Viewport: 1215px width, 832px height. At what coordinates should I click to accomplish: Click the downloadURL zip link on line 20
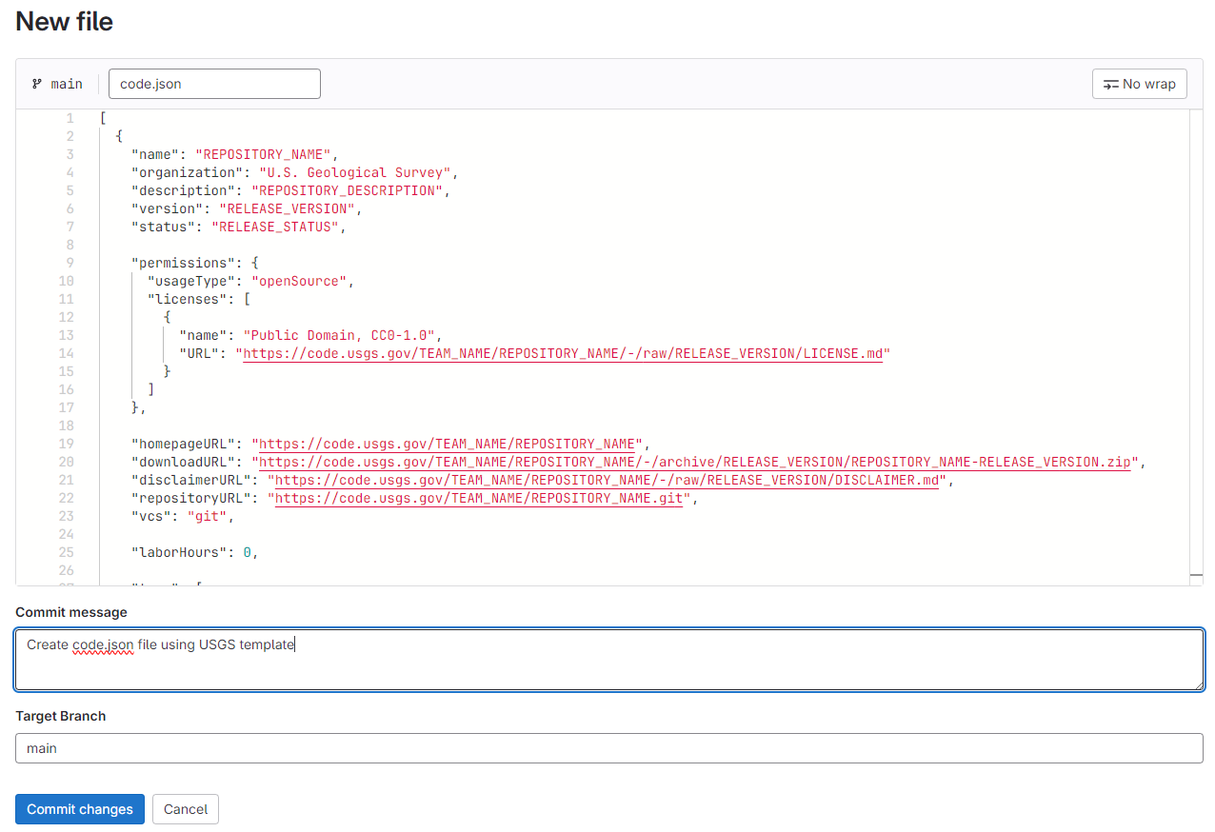tap(695, 462)
